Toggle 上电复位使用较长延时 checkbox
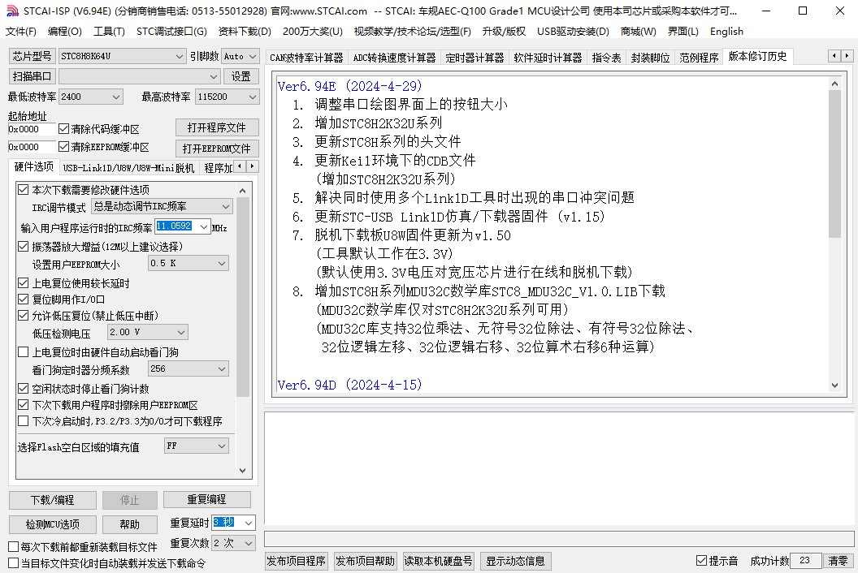Image resolution: width=858 pixels, height=573 pixels. click(24, 283)
